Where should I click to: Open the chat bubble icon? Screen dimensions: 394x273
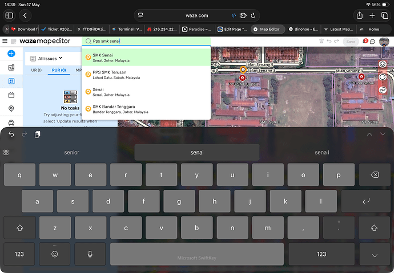coord(373,42)
